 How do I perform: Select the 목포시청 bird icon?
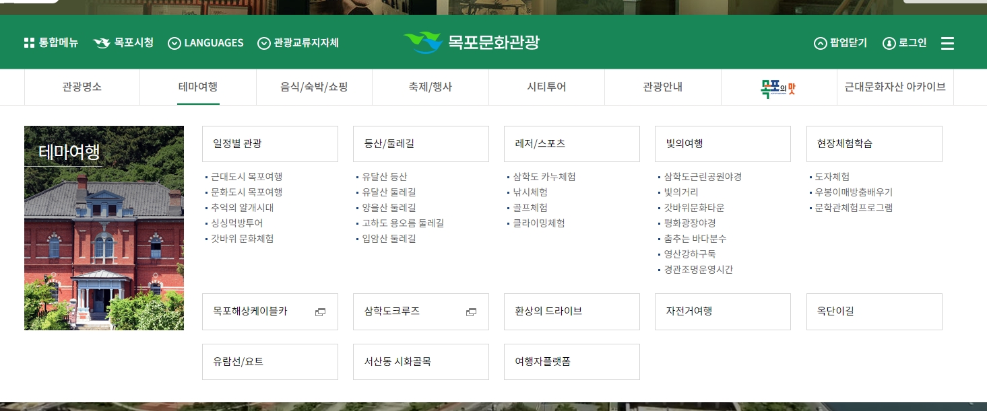(100, 42)
